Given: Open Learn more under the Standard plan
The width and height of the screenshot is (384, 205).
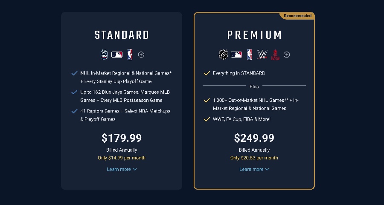Looking at the screenshot, I should click(122, 169).
